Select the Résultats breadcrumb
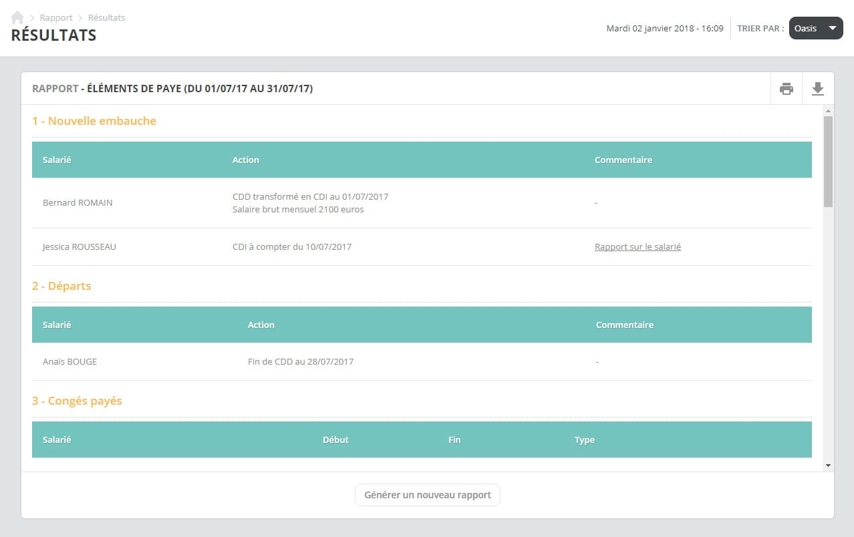The height and width of the screenshot is (537, 854). pos(106,18)
